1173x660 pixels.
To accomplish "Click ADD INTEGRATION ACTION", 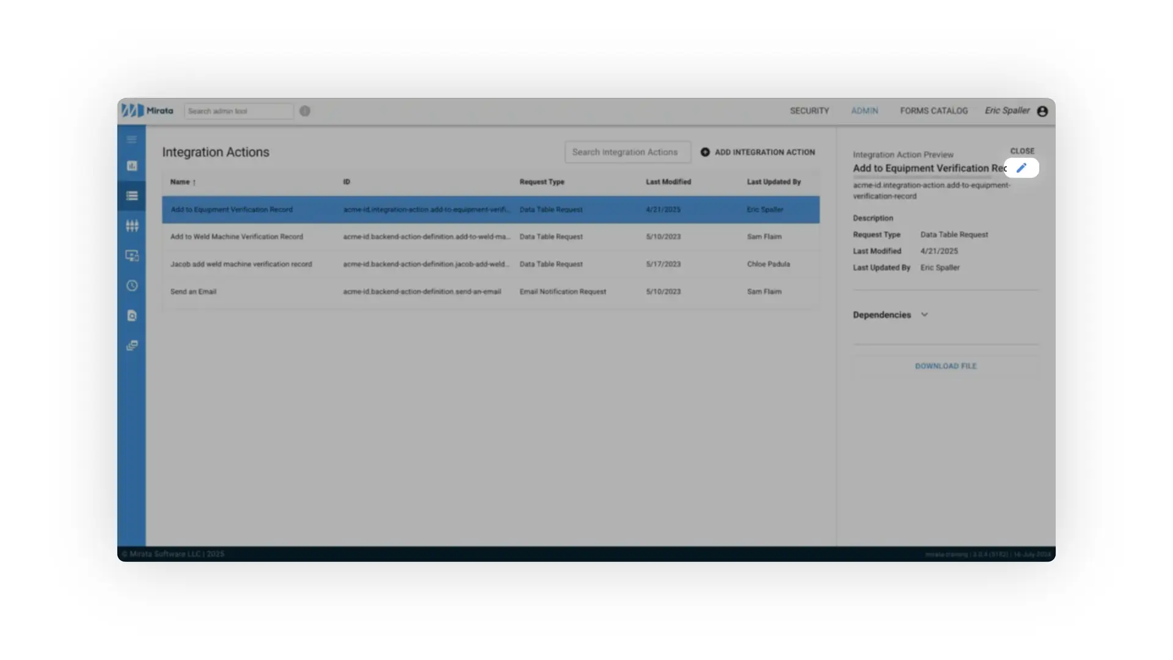I will tap(758, 152).
